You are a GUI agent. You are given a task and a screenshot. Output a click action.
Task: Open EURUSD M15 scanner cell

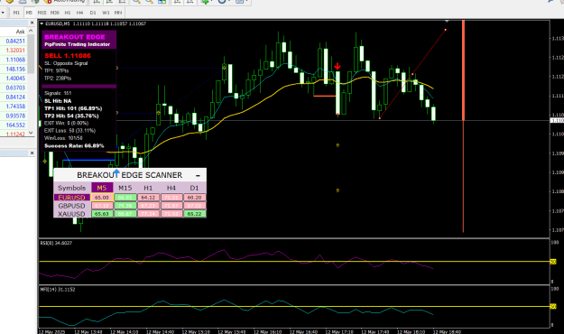point(125,198)
